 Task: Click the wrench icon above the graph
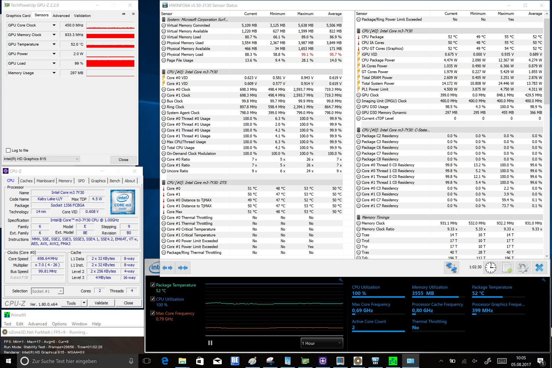[x=340, y=280]
